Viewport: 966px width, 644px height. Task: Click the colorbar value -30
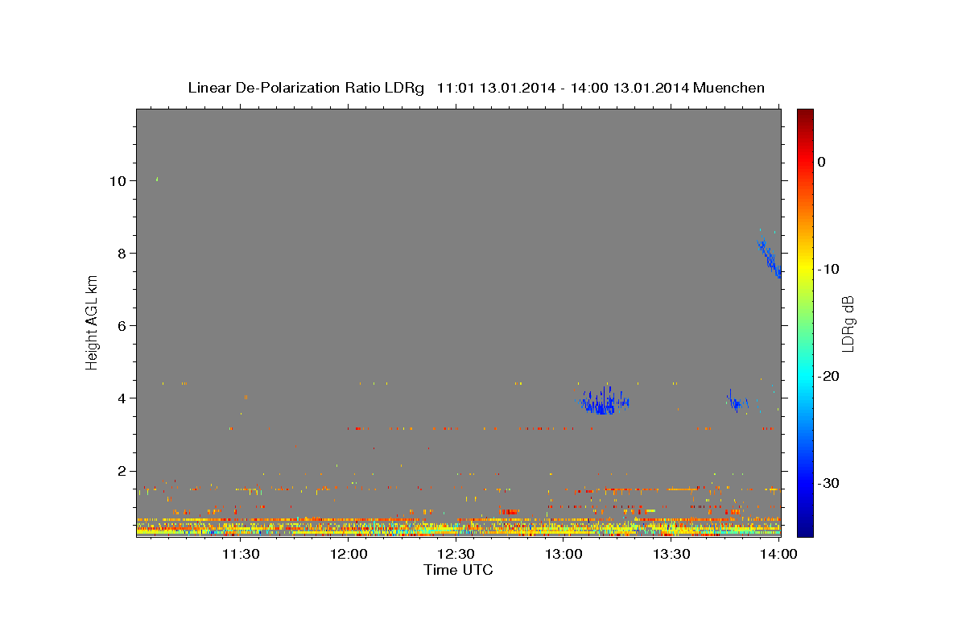[829, 483]
